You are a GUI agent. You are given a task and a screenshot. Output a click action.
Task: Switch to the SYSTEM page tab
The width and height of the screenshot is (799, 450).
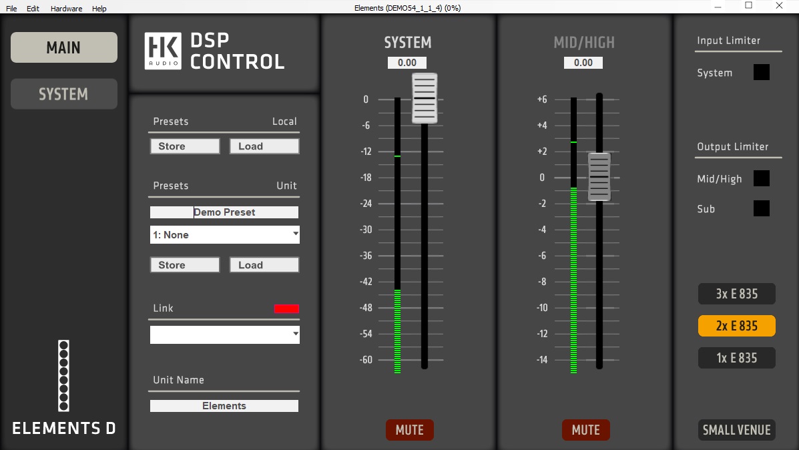(63, 94)
